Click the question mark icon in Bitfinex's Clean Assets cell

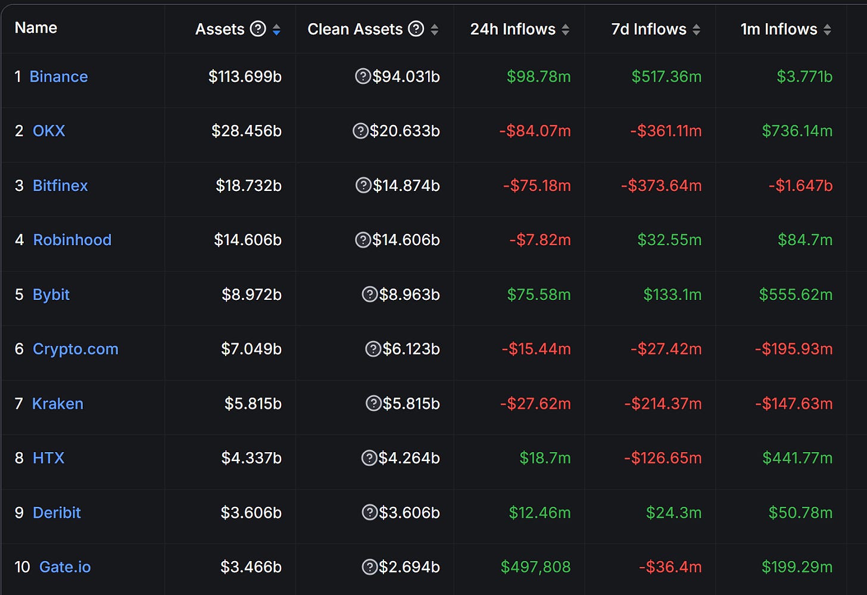[x=363, y=186]
